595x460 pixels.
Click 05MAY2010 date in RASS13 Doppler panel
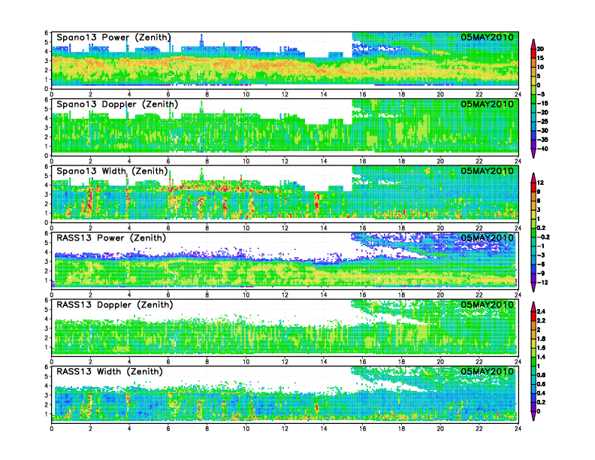pos(487,304)
